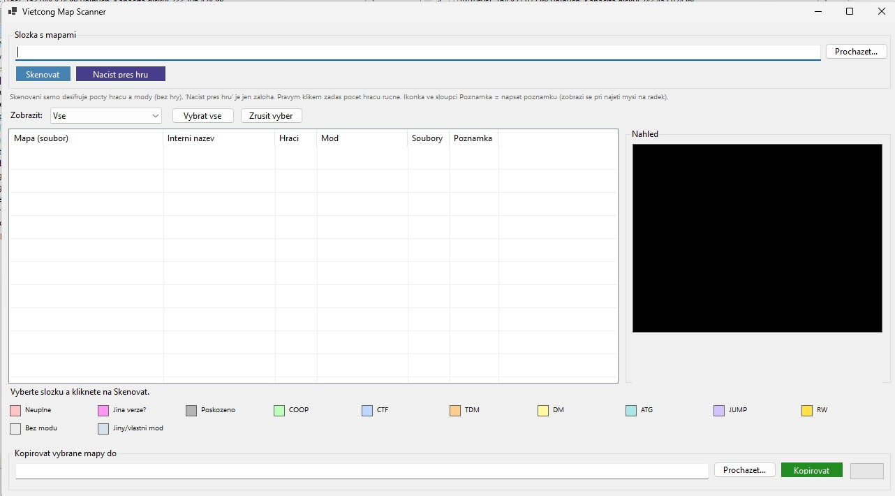
Task: Click the black Nahled preview area
Action: coord(757,238)
